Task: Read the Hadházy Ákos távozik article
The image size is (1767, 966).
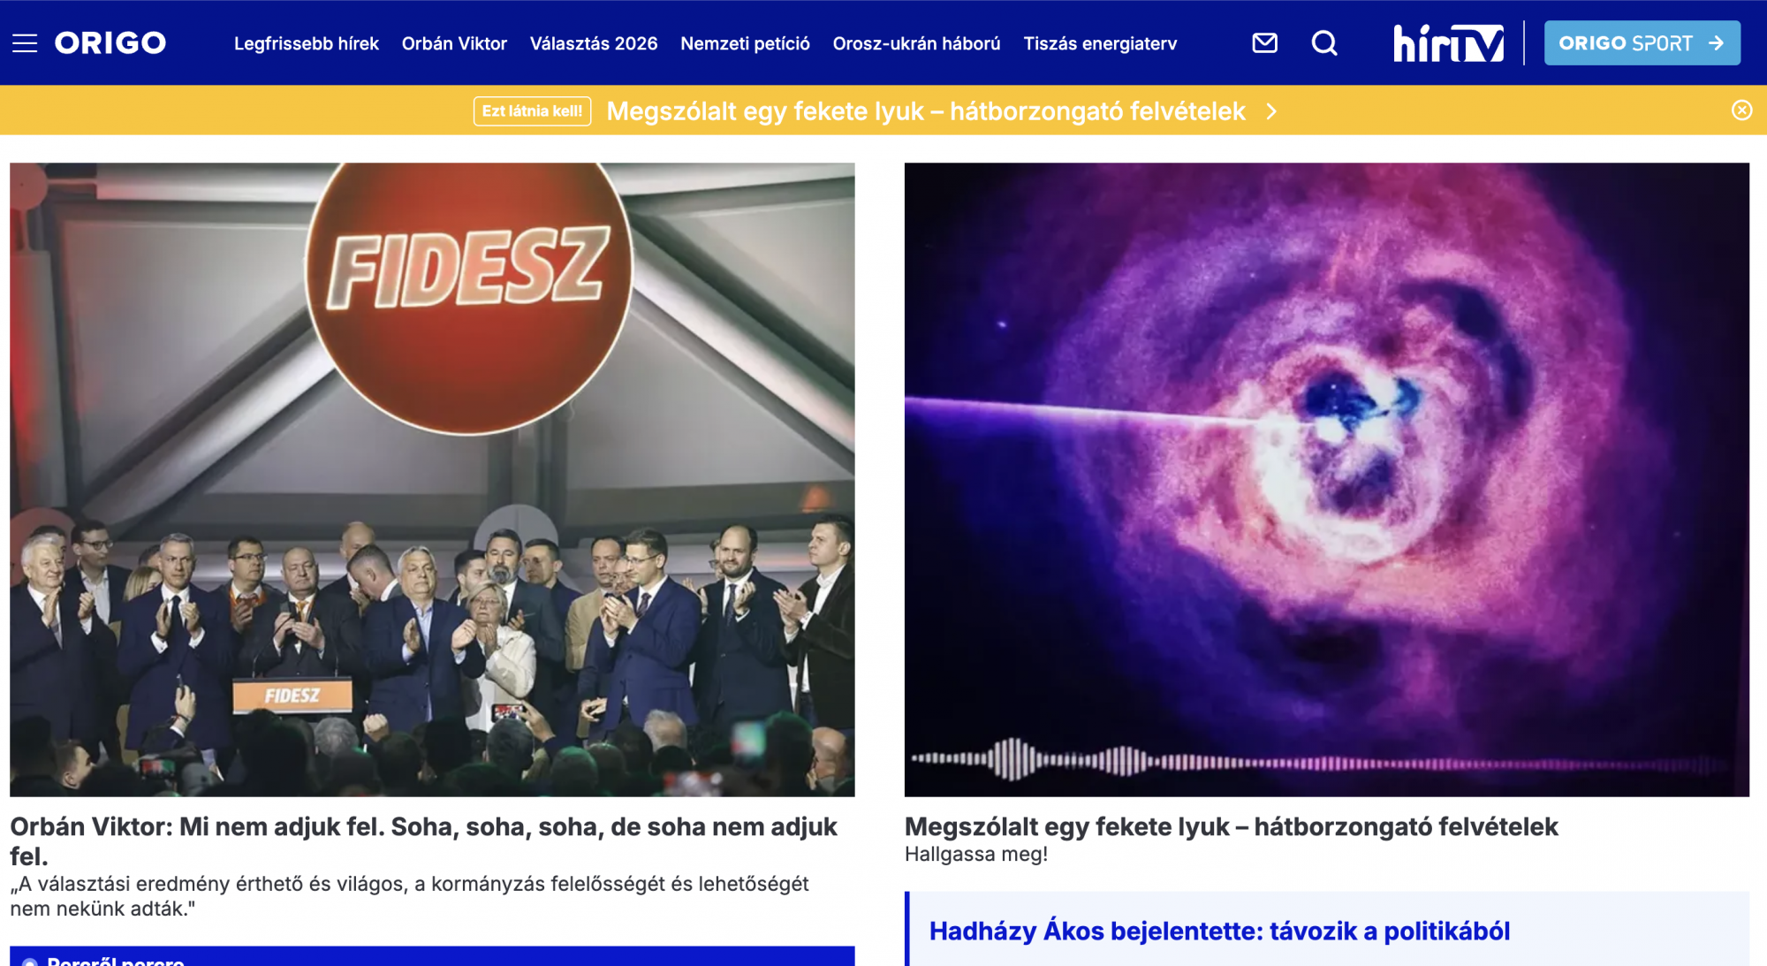Action: coord(1219,931)
